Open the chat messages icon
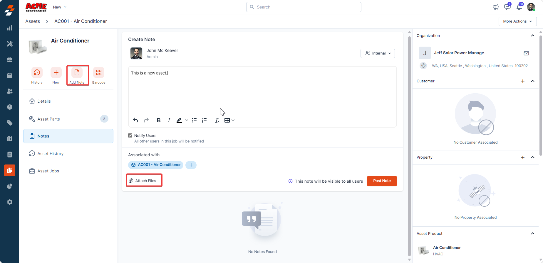The width and height of the screenshot is (543, 263). [x=507, y=7]
